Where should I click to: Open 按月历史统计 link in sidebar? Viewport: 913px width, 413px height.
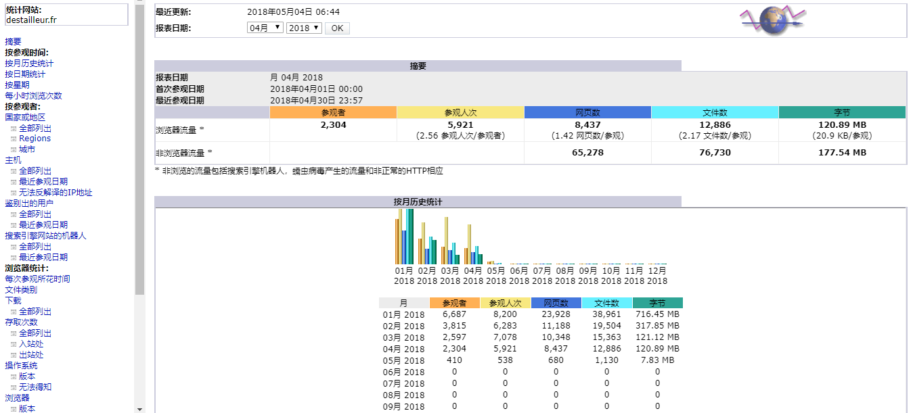[x=29, y=64]
